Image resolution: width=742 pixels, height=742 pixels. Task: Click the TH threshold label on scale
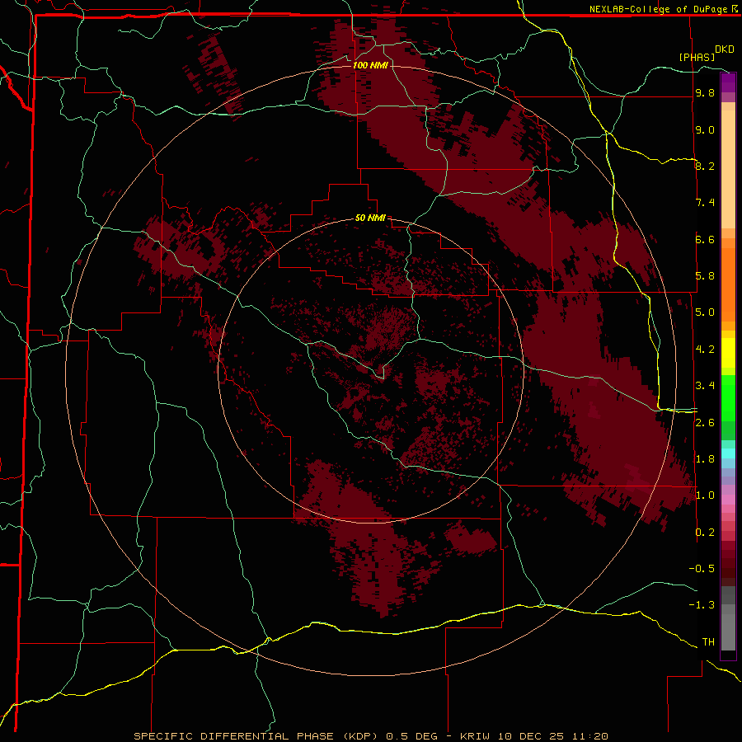pyautogui.click(x=708, y=641)
